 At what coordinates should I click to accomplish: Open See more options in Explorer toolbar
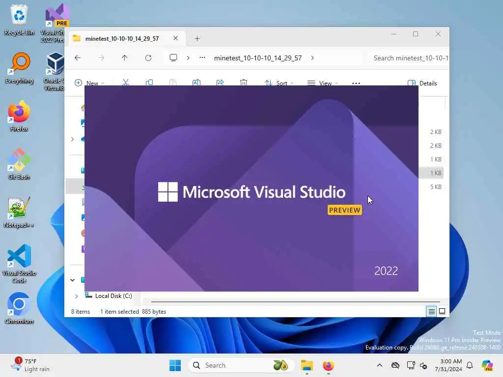pyautogui.click(x=356, y=83)
